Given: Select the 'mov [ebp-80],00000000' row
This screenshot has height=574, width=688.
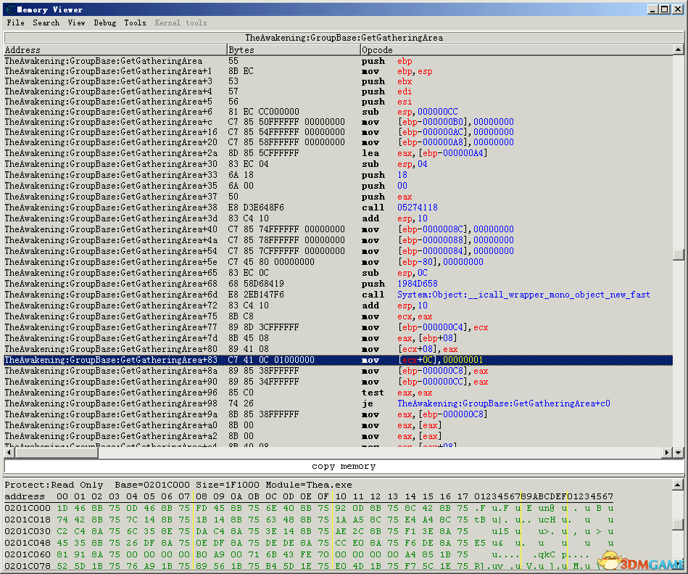Looking at the screenshot, I should pyautogui.click(x=338, y=262).
